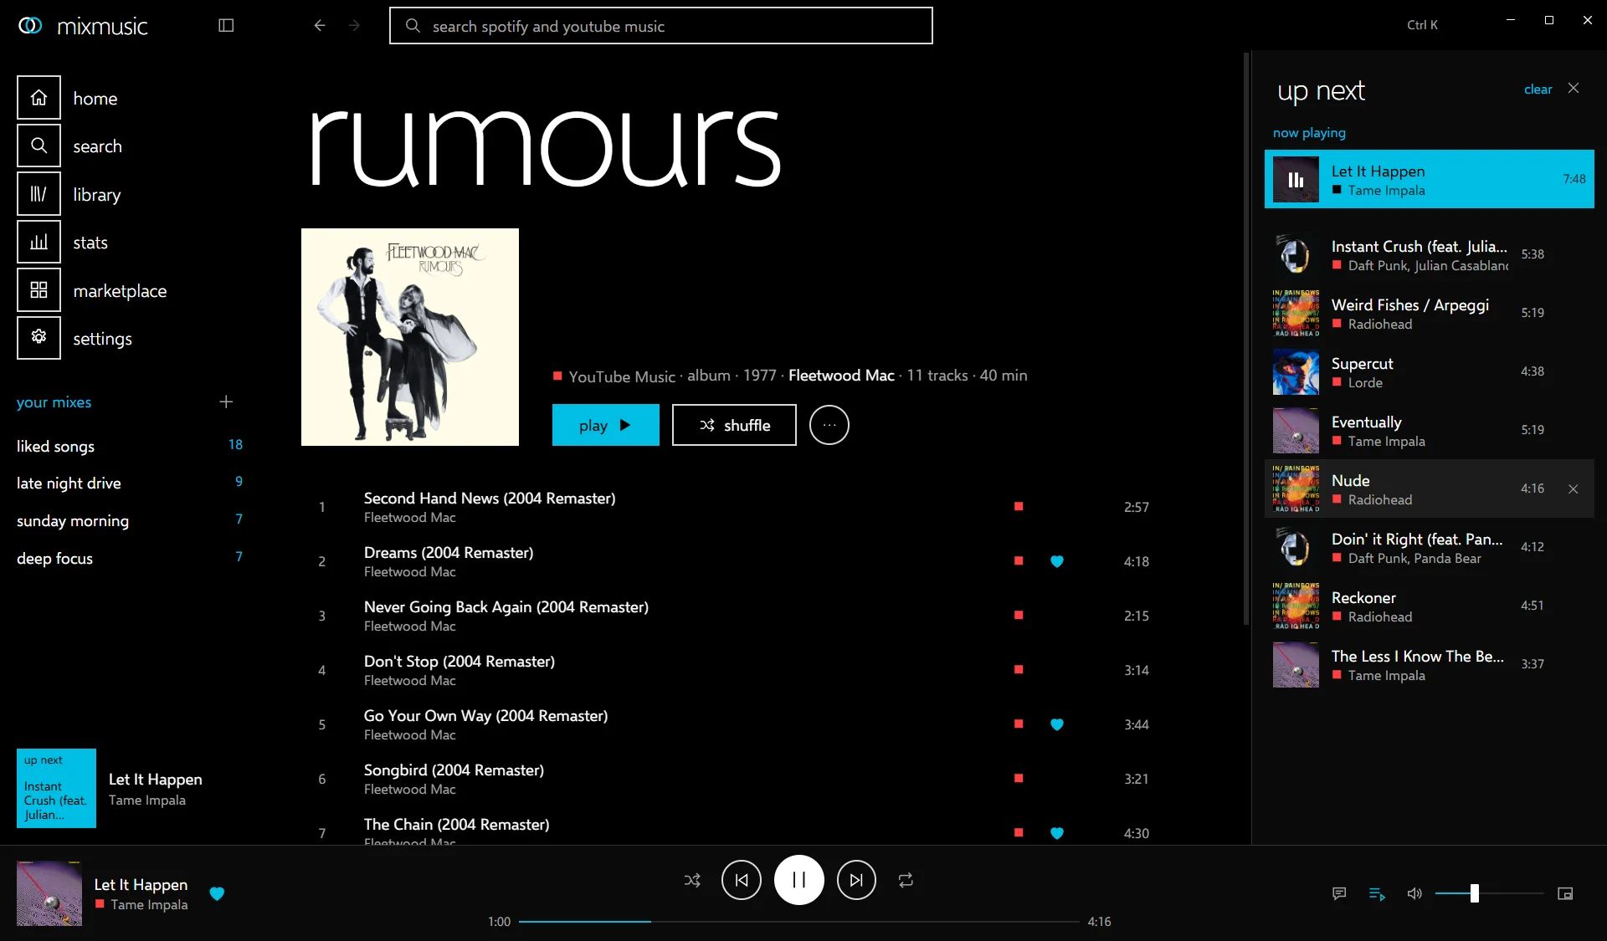
Task: Toggle the sidebar collapse icon
Action: [226, 25]
